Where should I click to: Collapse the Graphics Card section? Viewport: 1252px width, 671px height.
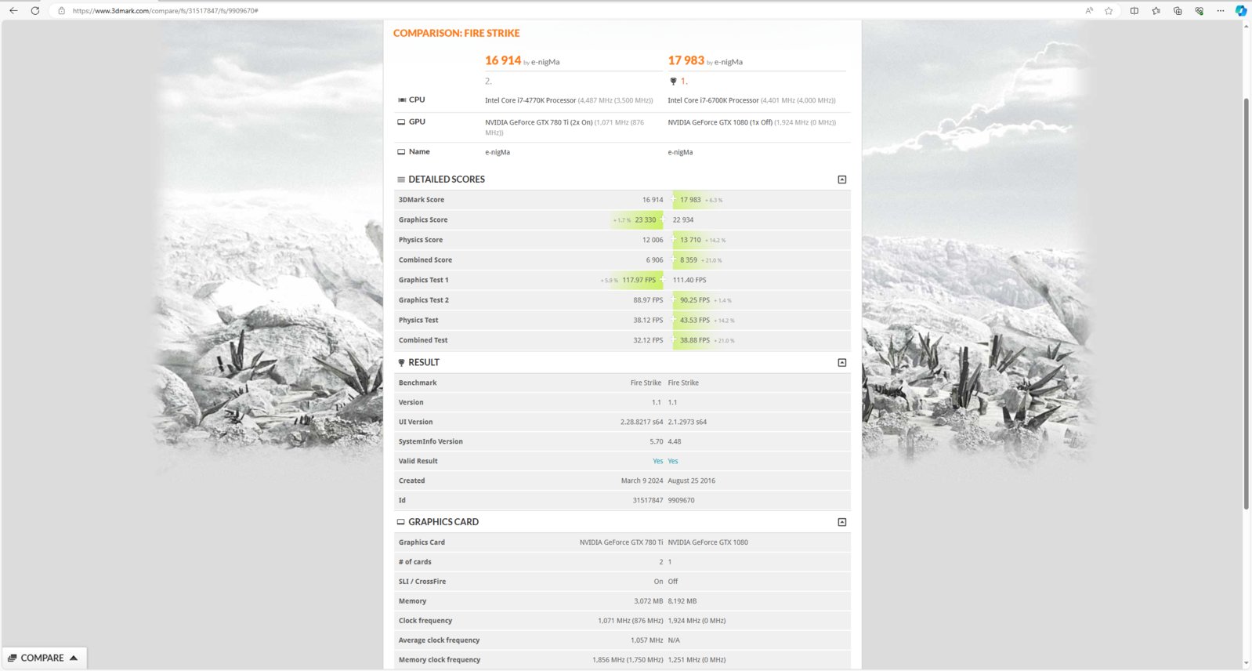pyautogui.click(x=842, y=522)
